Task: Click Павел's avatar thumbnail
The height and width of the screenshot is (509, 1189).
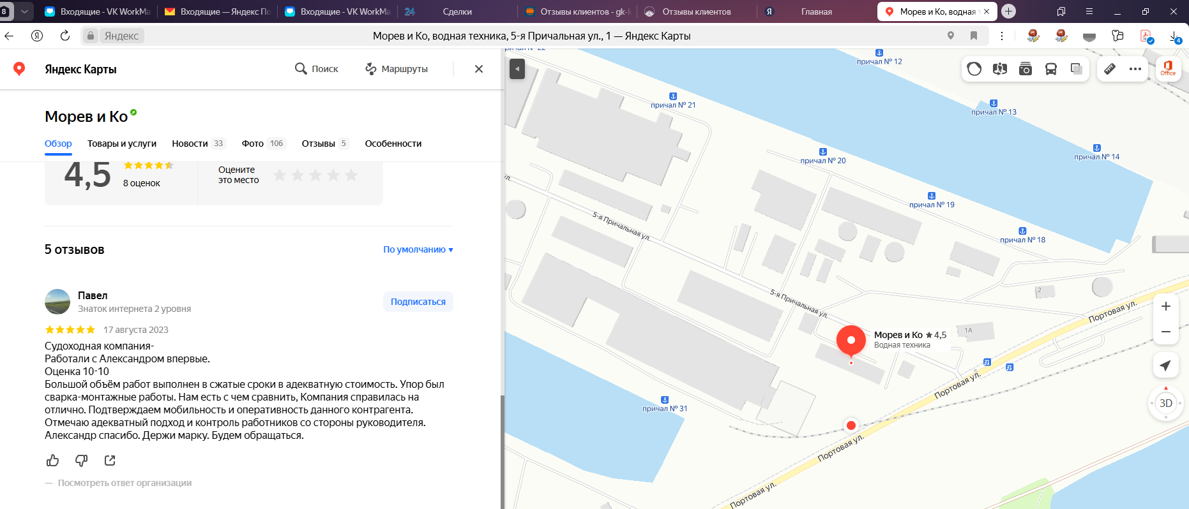Action: point(57,302)
